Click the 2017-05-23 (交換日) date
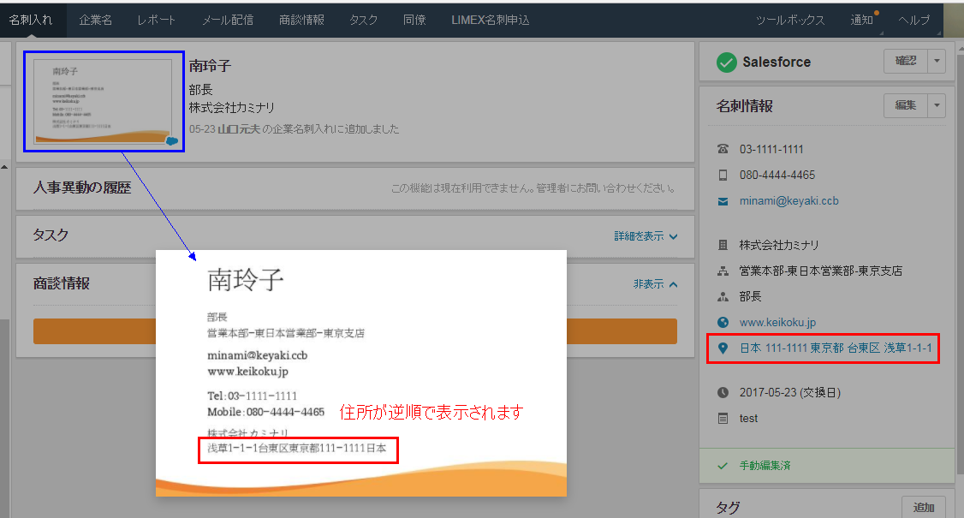Viewport: 964px width, 518px height. [x=790, y=392]
